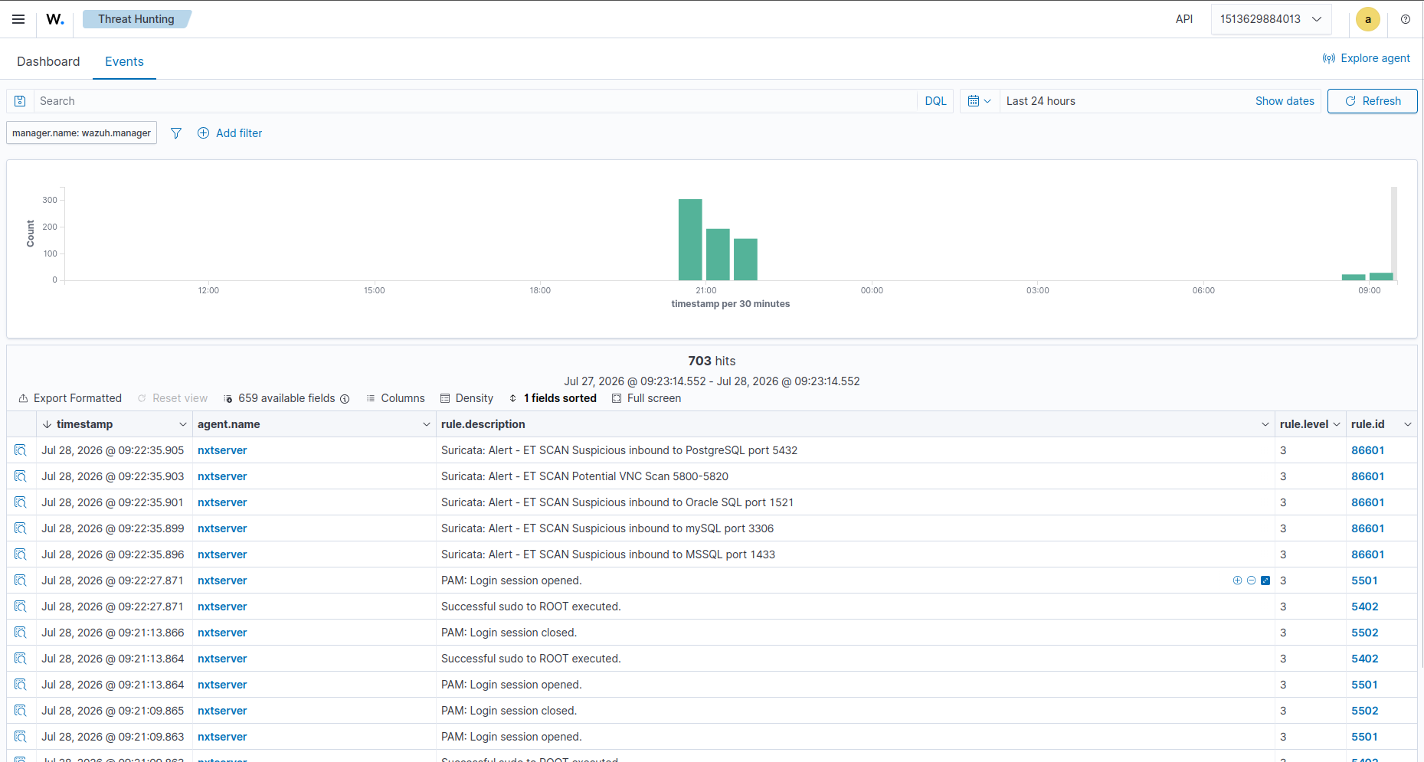Inspect the 09:21:13.866 session closed event
This screenshot has height=762, width=1424.
coord(21,633)
